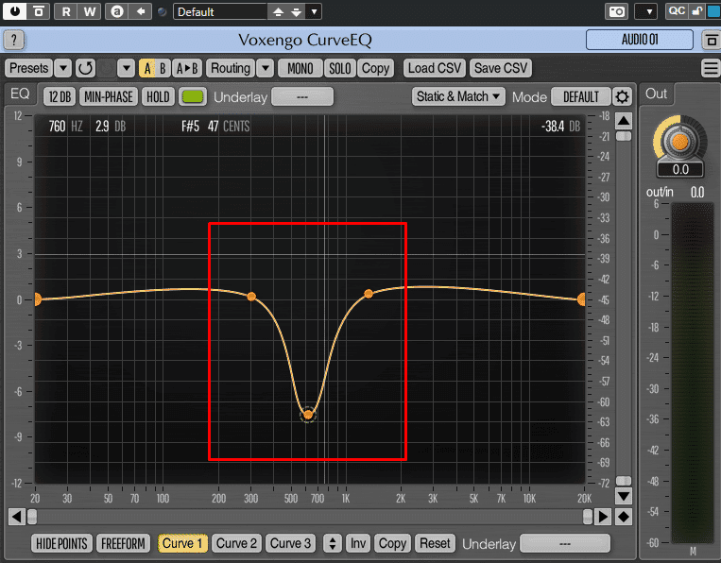721x563 pixels.
Task: Click the diamond zoom reset icon
Action: pos(624,517)
